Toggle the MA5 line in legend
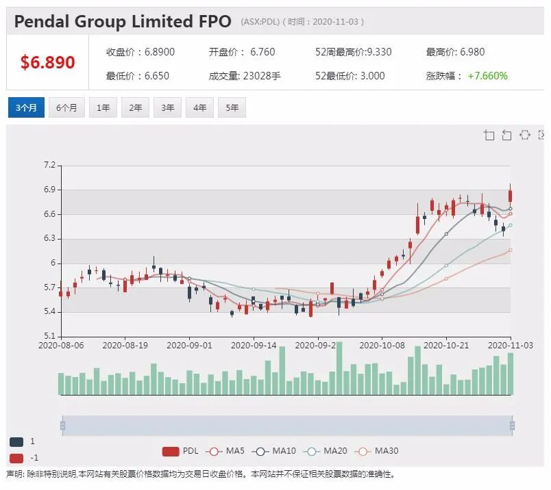The width and height of the screenshot is (551, 490). tap(225, 451)
